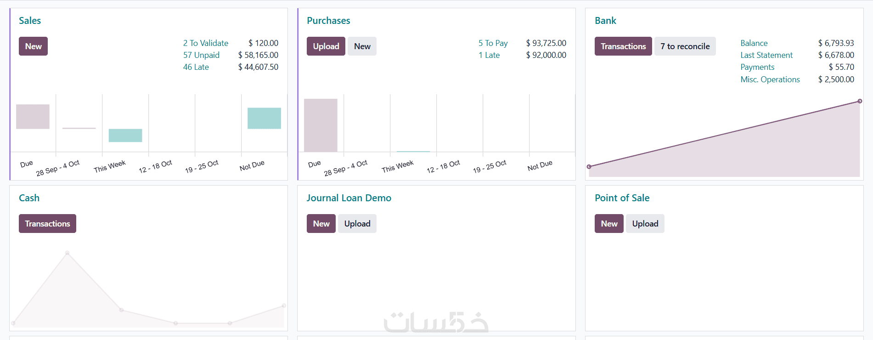The width and height of the screenshot is (873, 340).
Task: Open the 57 Unpaid invoices link
Action: pyautogui.click(x=201, y=55)
